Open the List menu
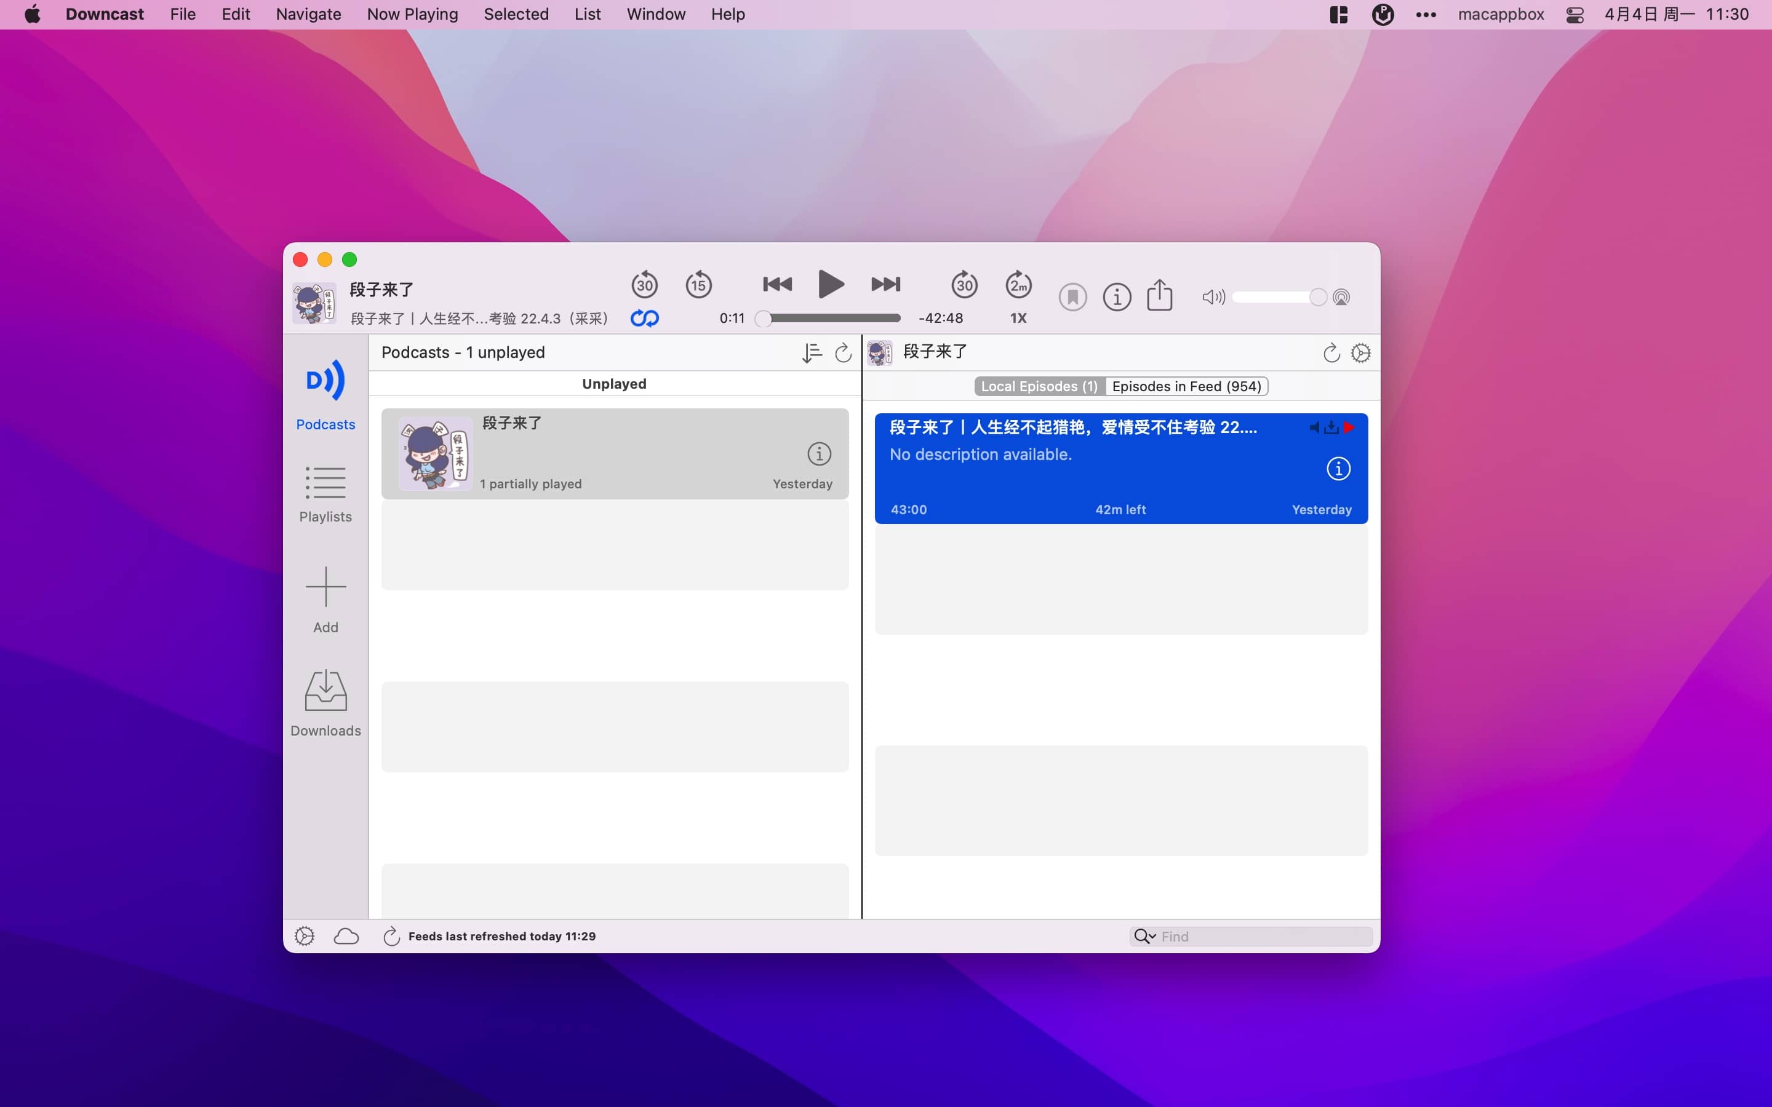Image resolution: width=1772 pixels, height=1107 pixels. point(587,14)
